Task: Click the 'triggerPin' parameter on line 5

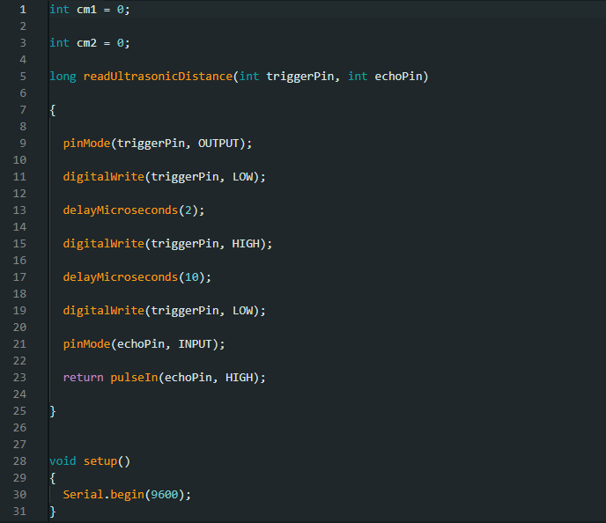Action: click(299, 77)
